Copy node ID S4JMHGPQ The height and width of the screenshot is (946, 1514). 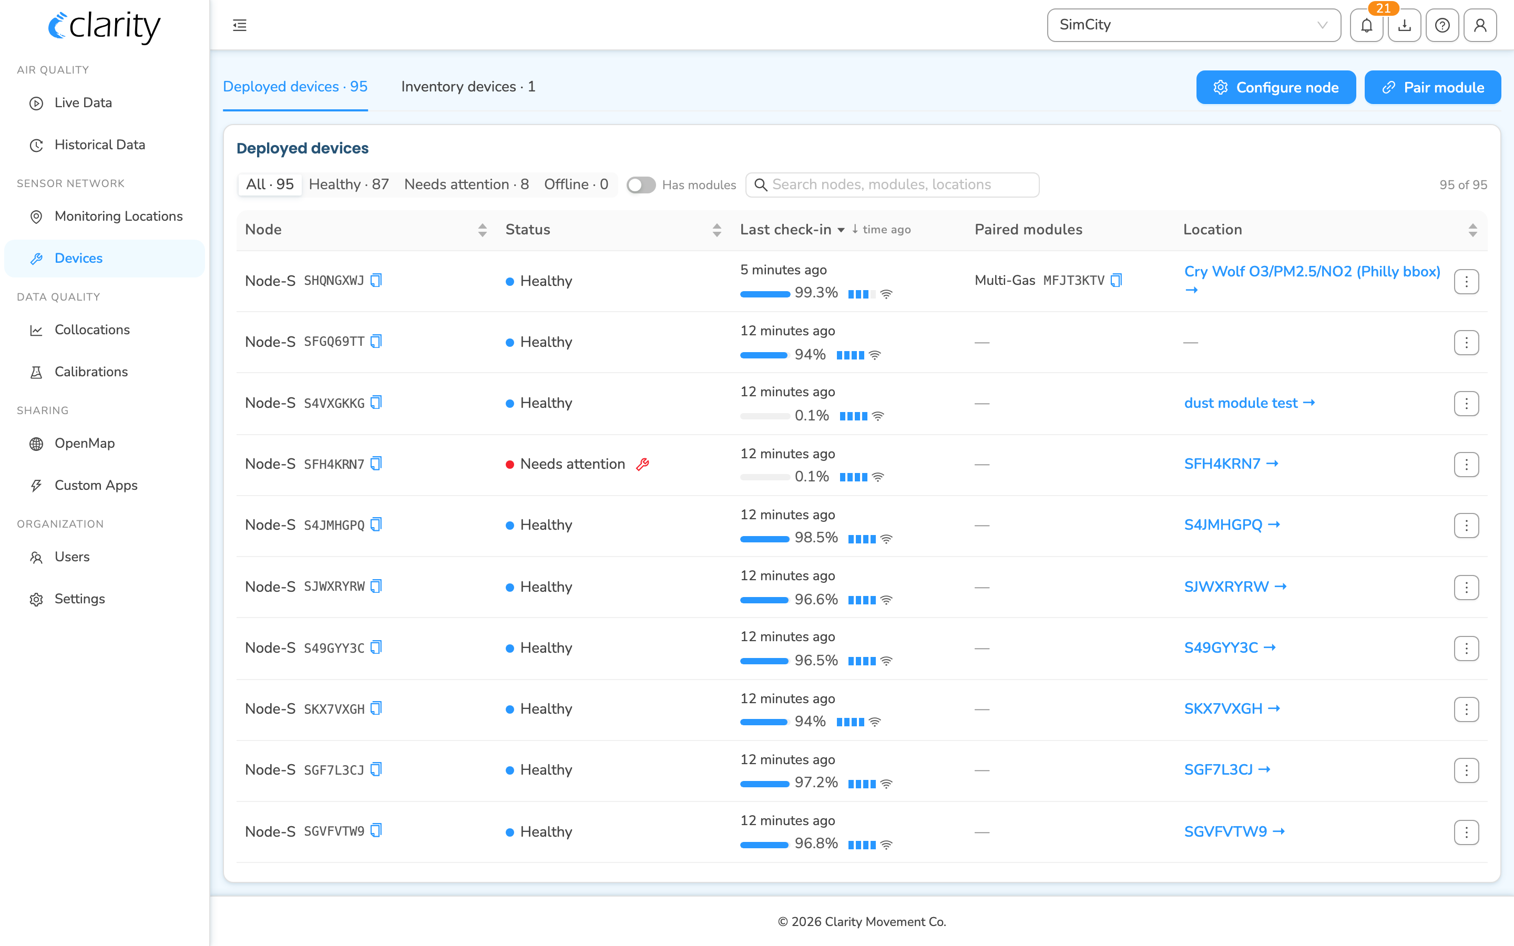coord(376,525)
